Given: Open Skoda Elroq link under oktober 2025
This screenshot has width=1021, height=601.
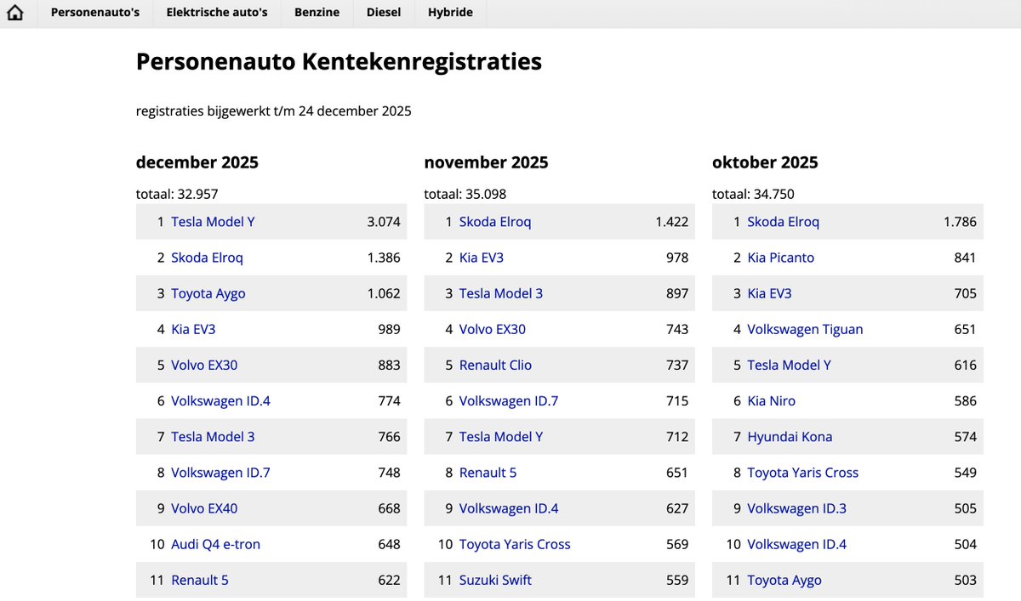Looking at the screenshot, I should click(x=784, y=222).
